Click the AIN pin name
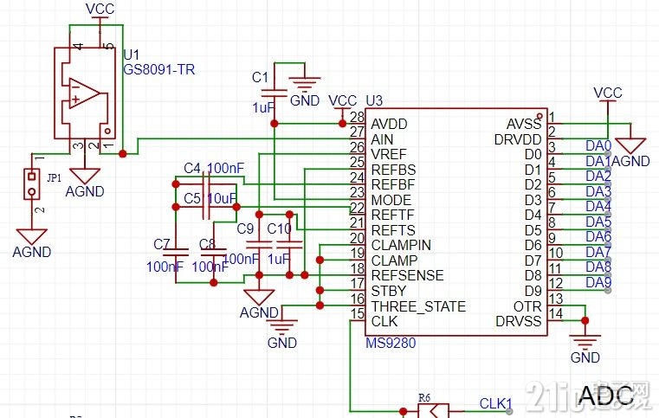This screenshot has height=418, width=659. pos(382,139)
